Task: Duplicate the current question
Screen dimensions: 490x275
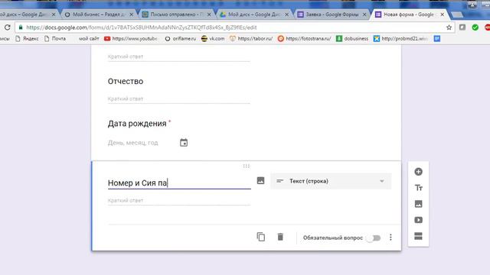Action: point(261,237)
